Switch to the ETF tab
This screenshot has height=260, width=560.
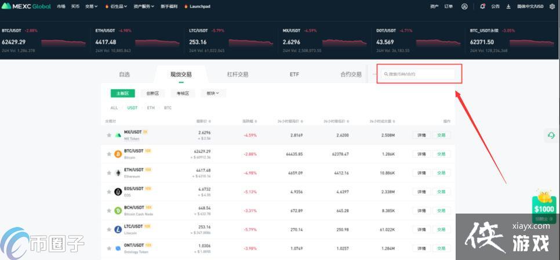294,74
